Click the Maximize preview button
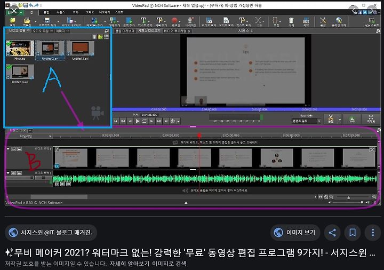This screenshot has height=270, width=384. pyautogui.click(x=371, y=119)
